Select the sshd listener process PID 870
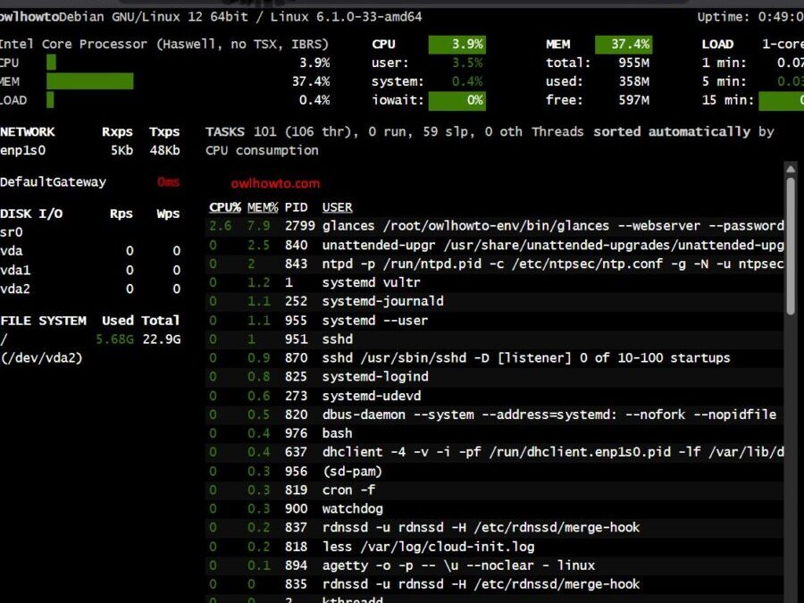Screen dimensions: 804x603 (495, 358)
